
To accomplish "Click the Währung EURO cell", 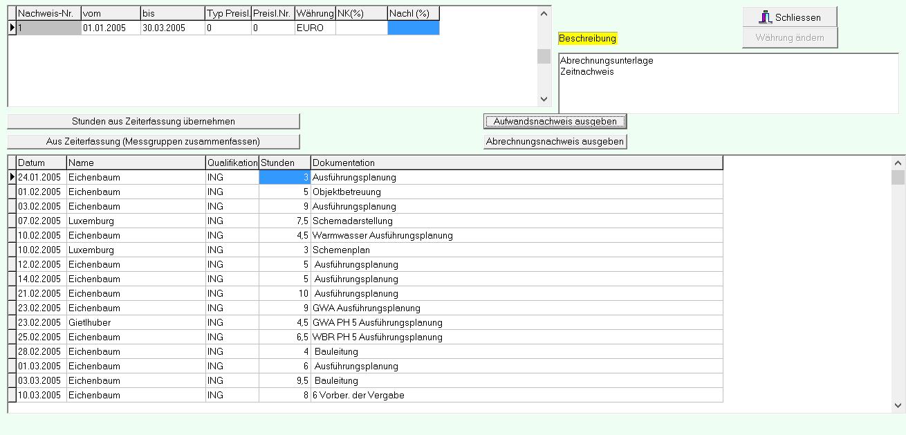I will (x=315, y=28).
